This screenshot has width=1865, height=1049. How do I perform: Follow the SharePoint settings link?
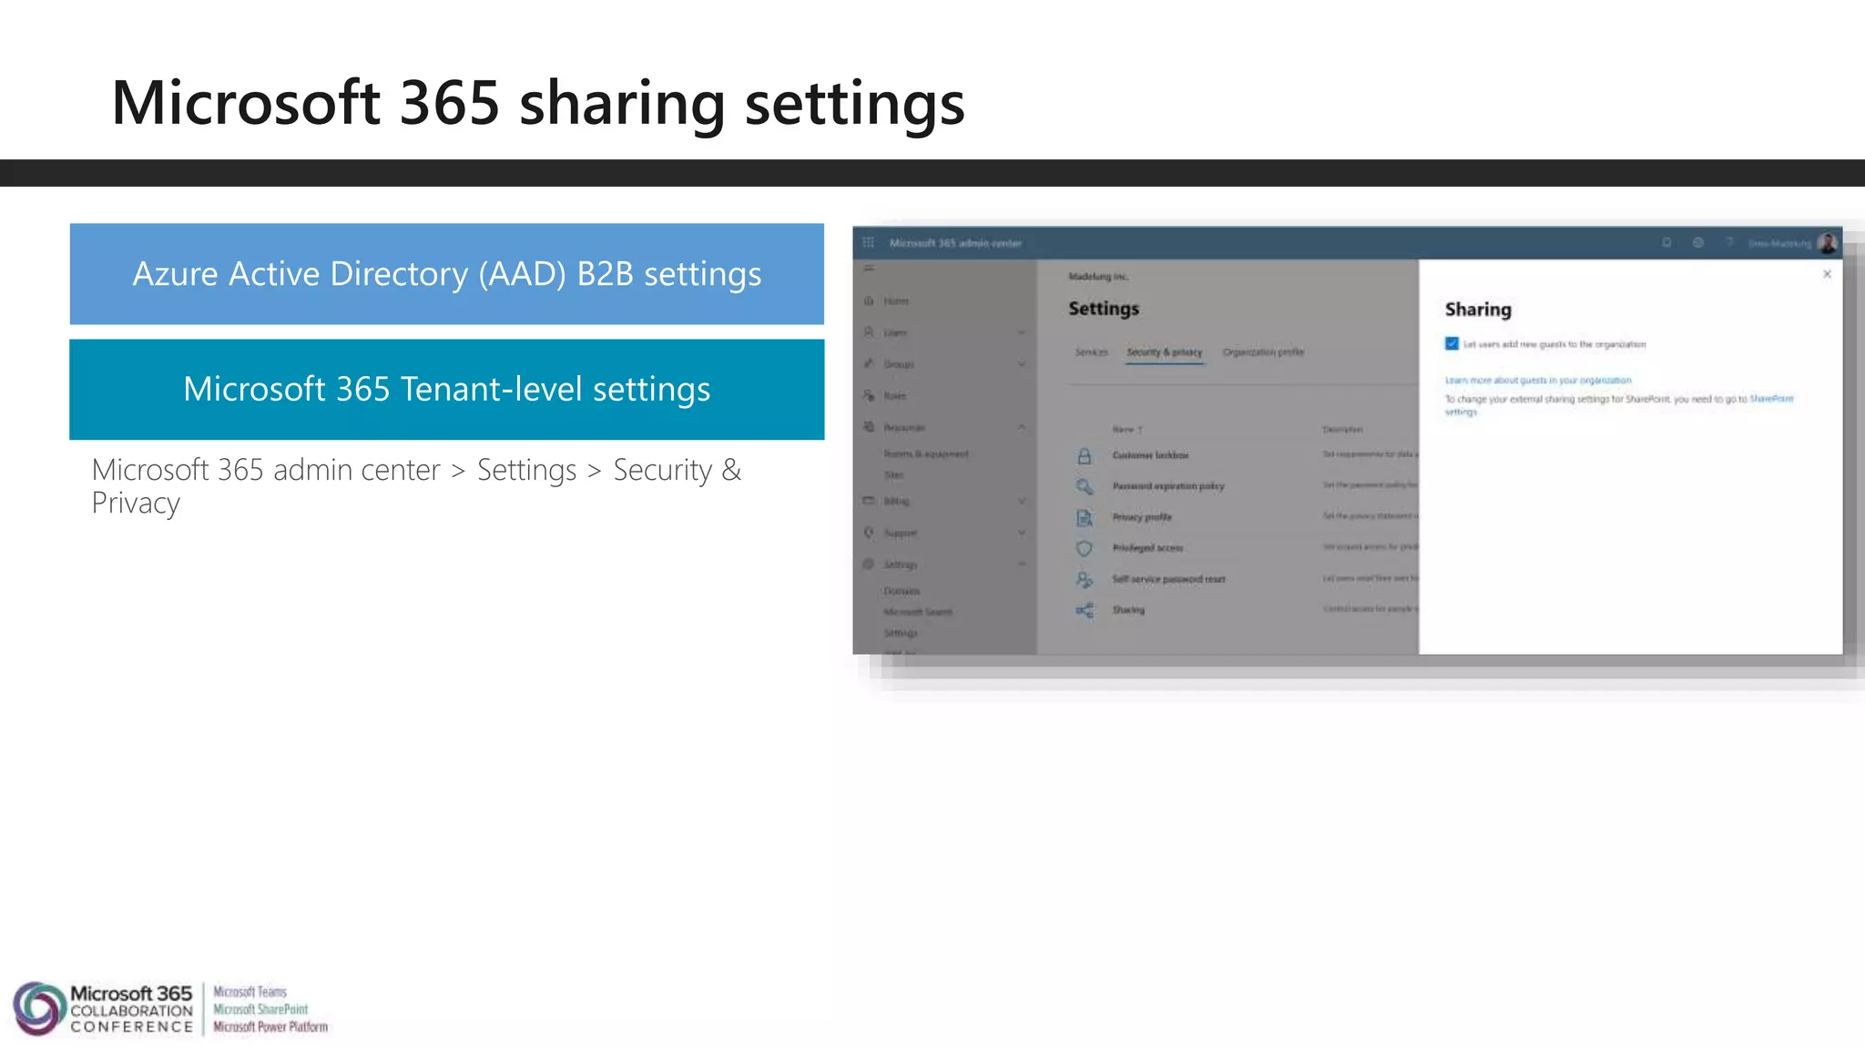coord(1771,399)
